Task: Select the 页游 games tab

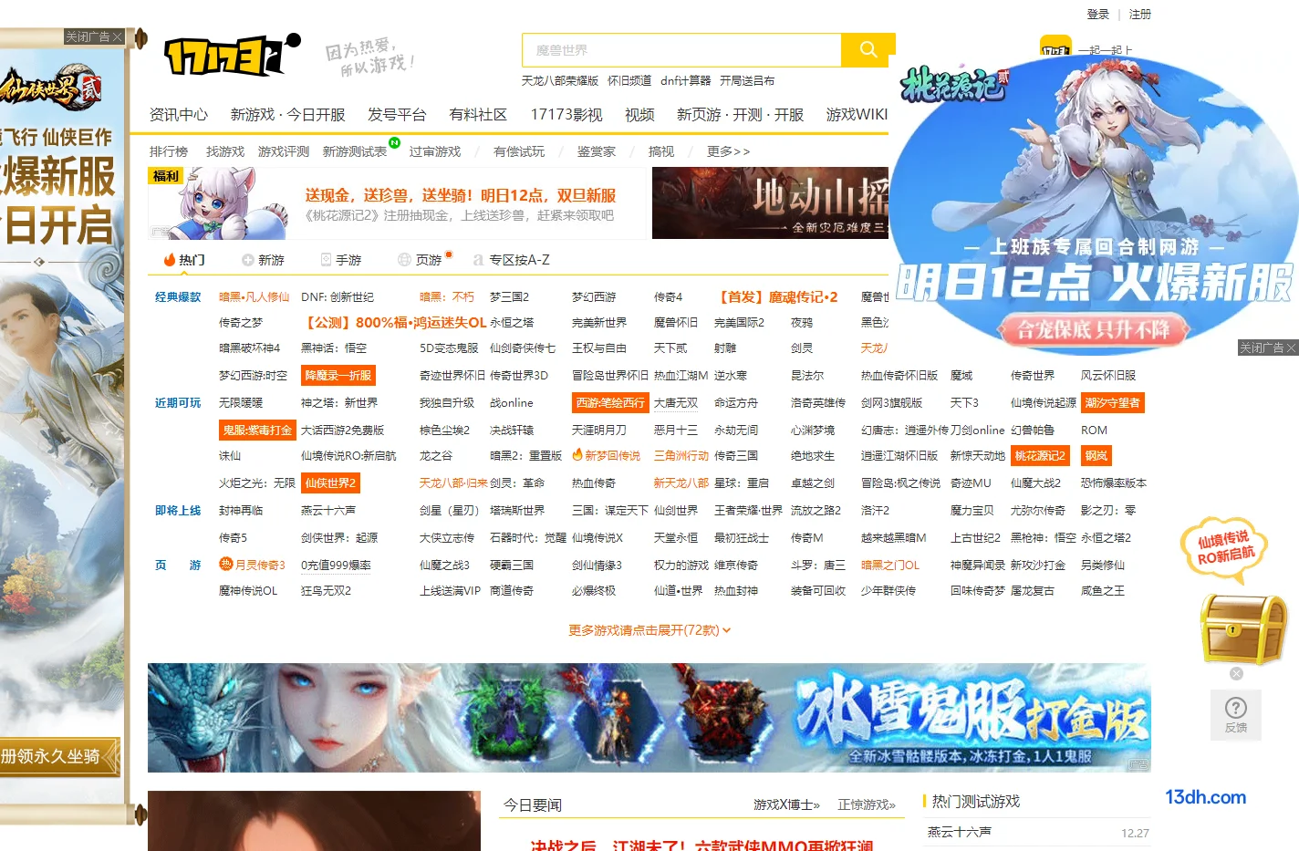Action: coord(421,260)
